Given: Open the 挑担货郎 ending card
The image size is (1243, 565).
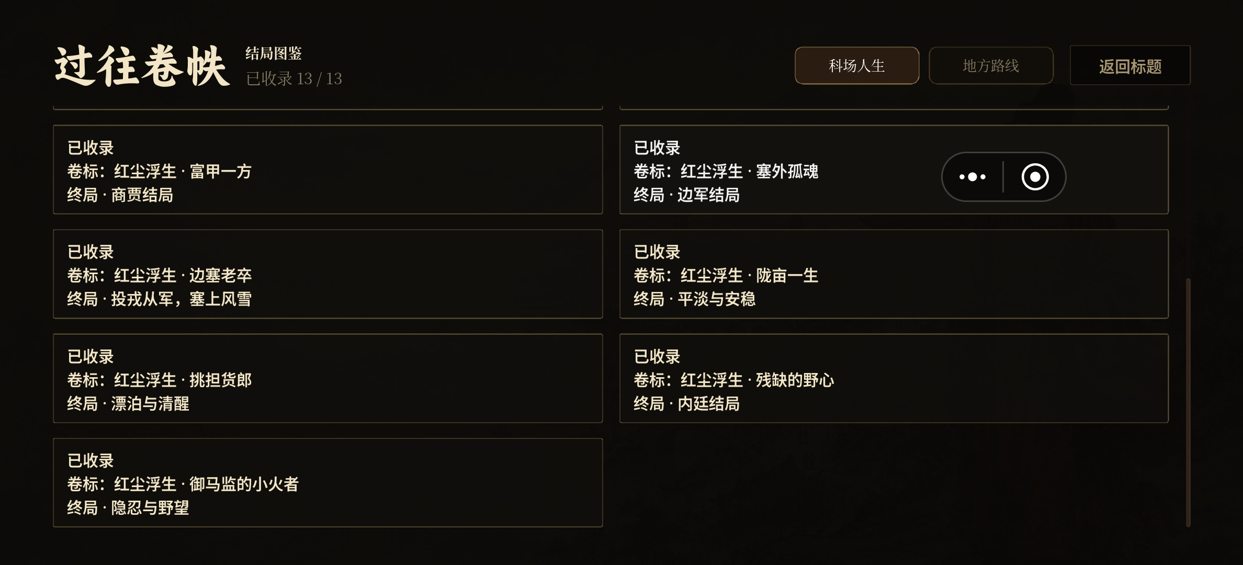Looking at the screenshot, I should point(328,378).
